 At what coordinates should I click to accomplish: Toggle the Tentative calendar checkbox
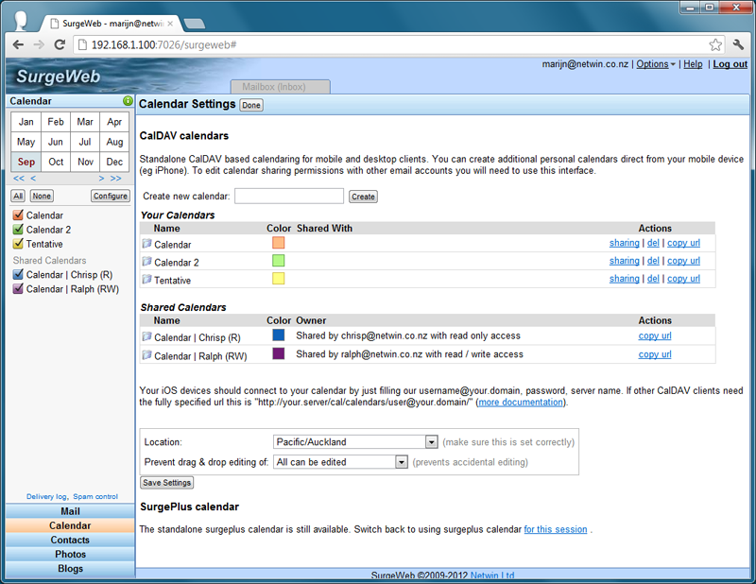(18, 244)
